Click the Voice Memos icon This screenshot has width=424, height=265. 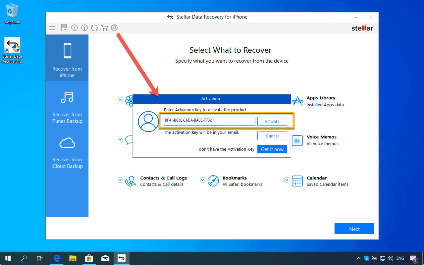tap(297, 140)
